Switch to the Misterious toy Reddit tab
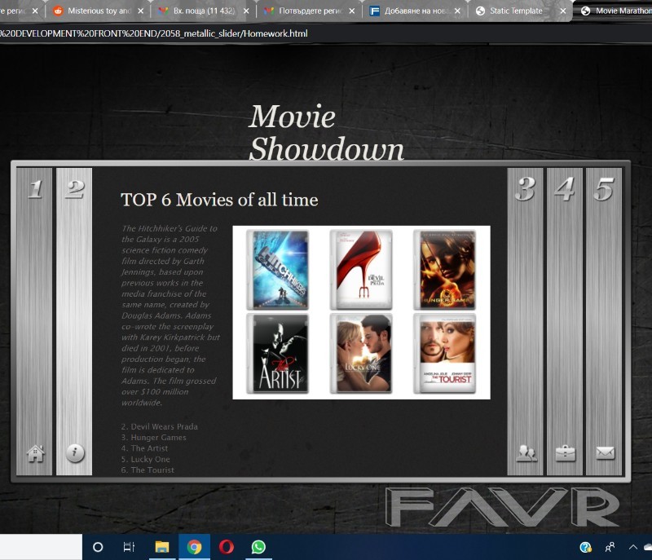 click(98, 11)
